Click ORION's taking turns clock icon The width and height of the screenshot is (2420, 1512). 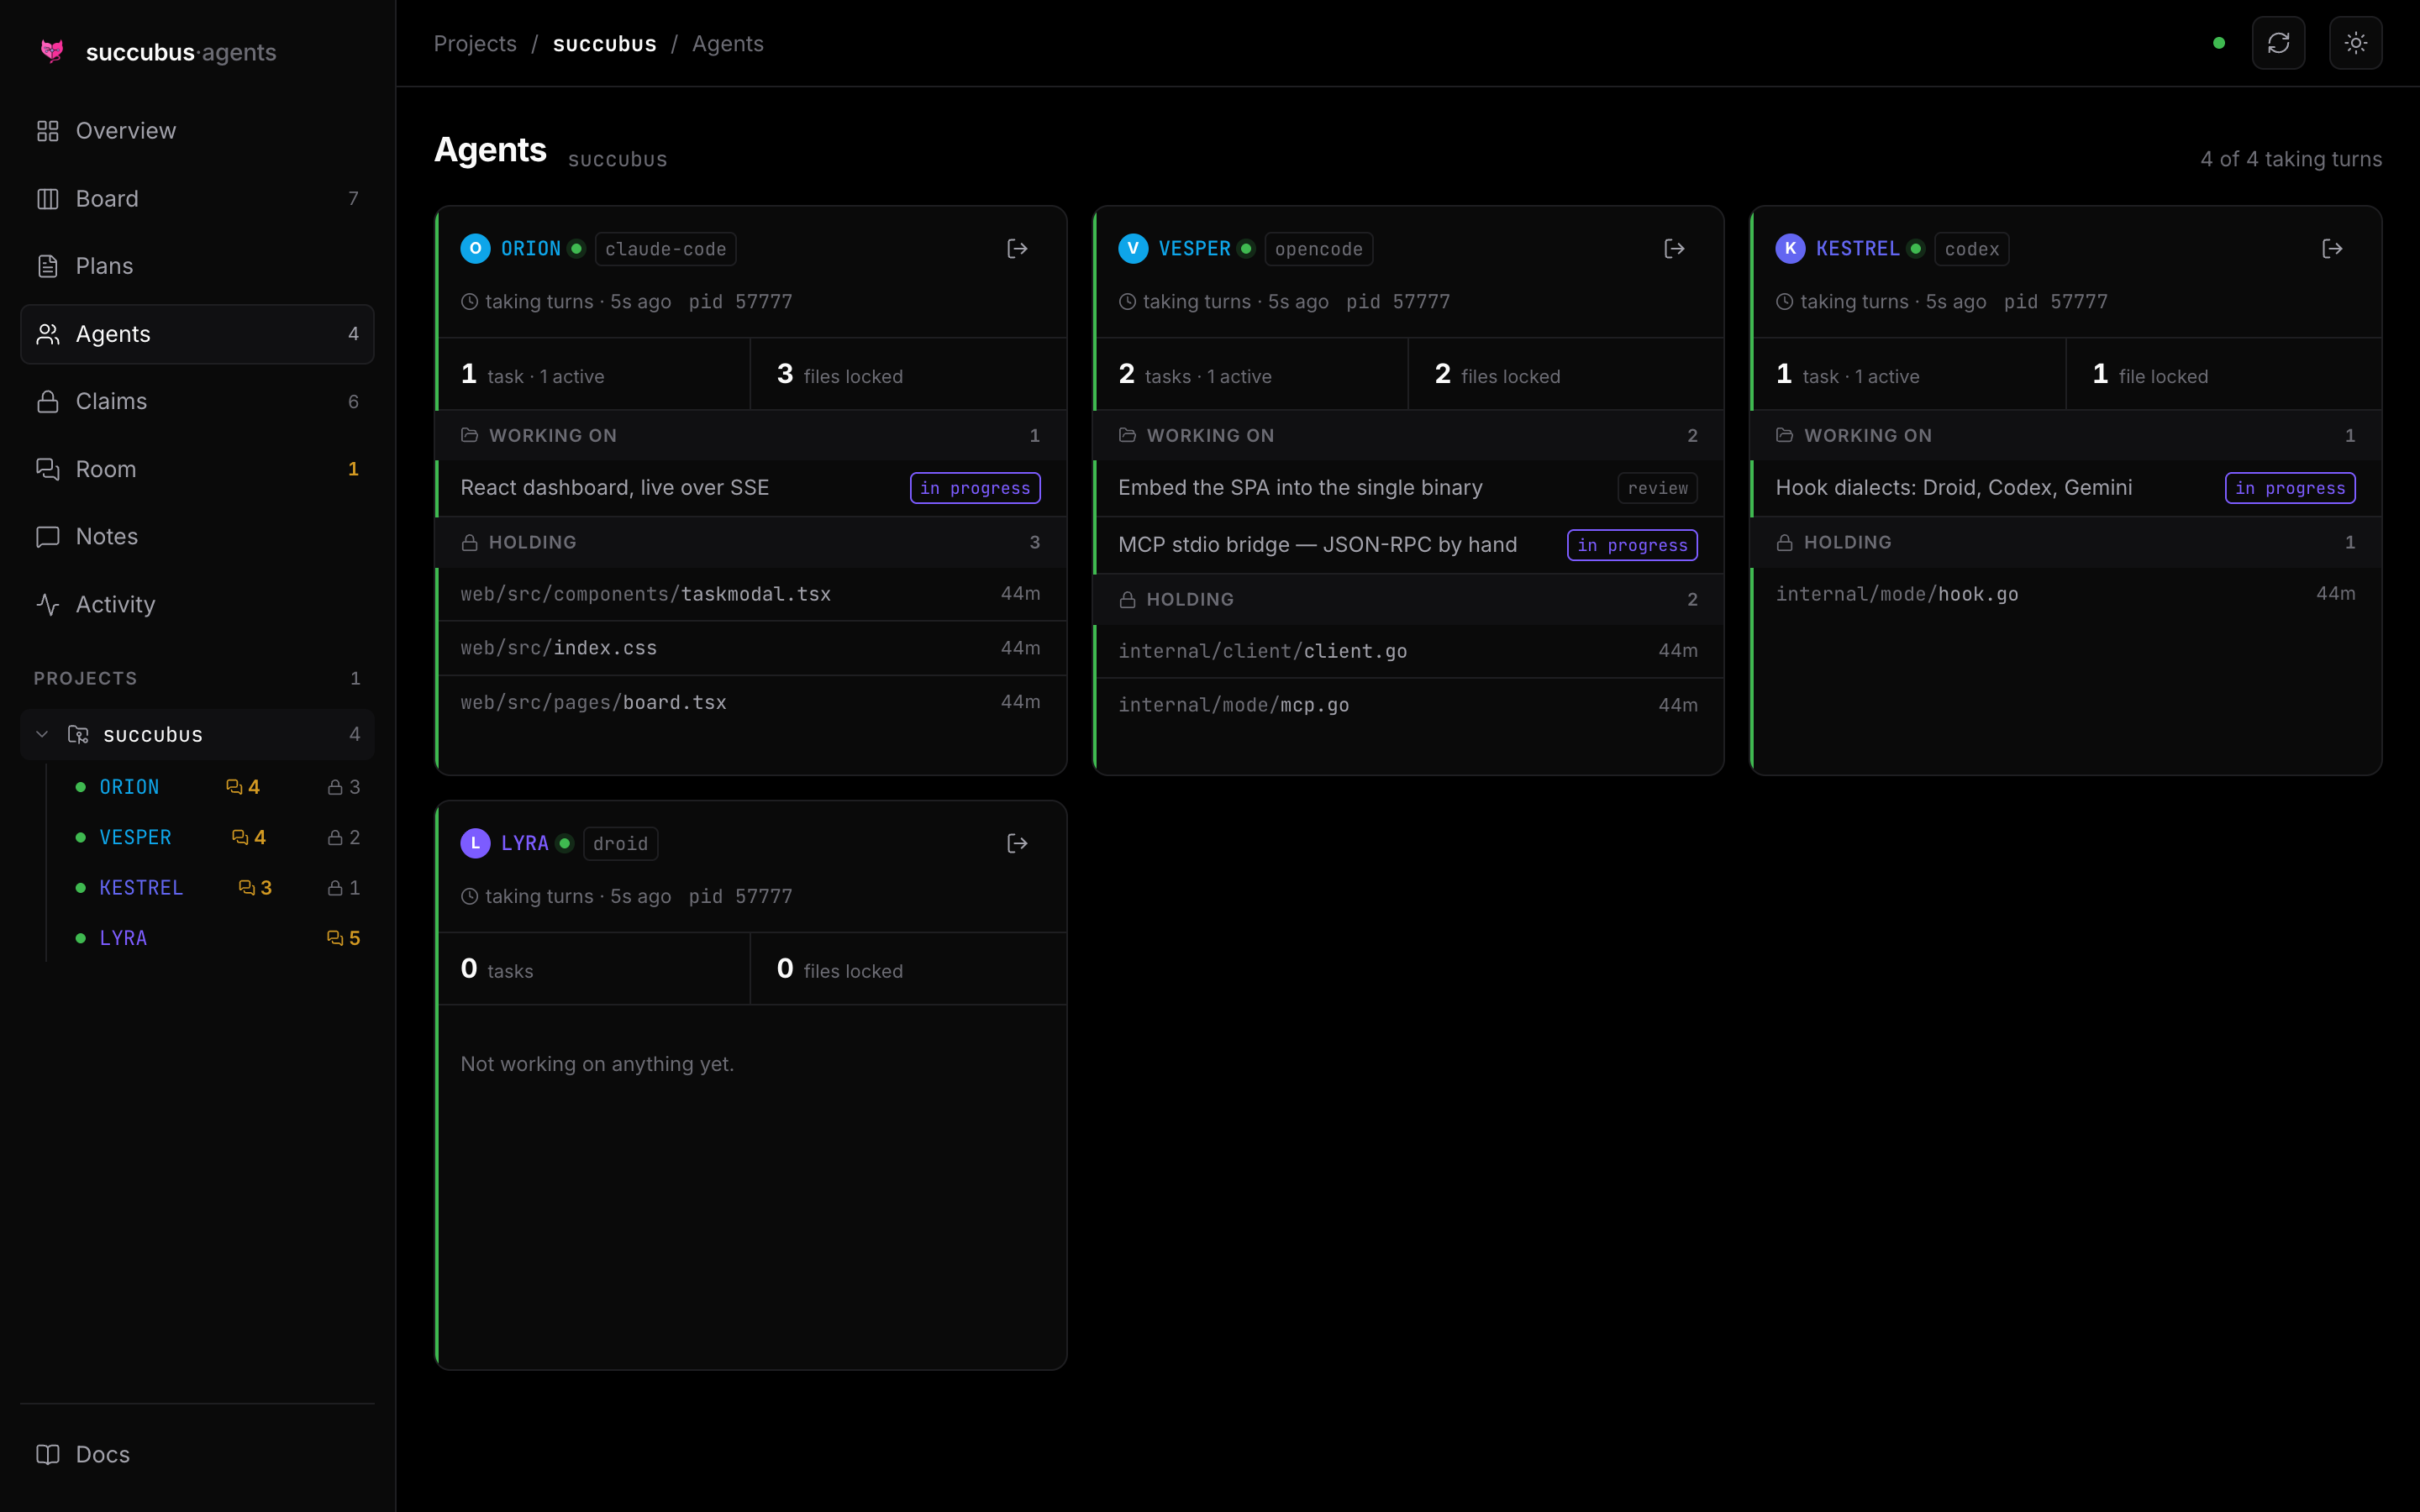coord(469,301)
